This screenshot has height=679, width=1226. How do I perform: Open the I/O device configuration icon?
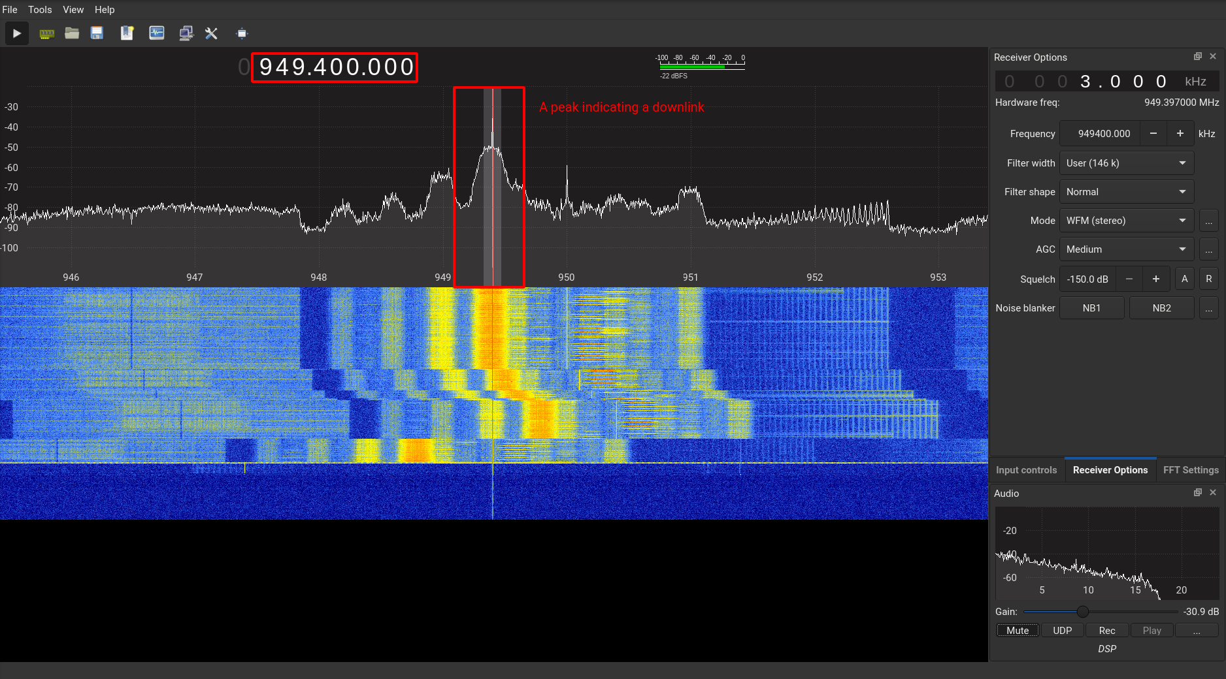(x=46, y=33)
